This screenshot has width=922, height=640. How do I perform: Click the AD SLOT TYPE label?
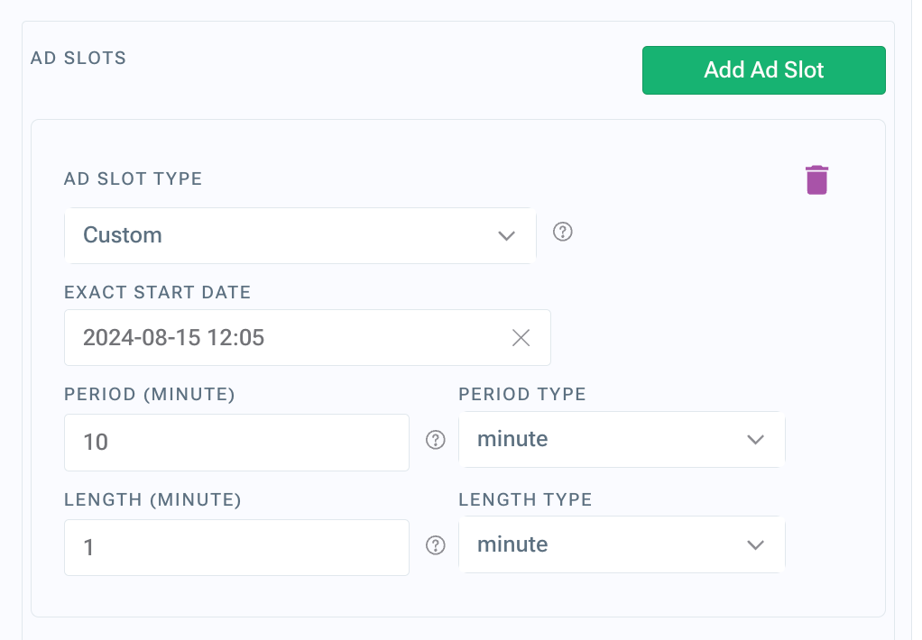133,178
